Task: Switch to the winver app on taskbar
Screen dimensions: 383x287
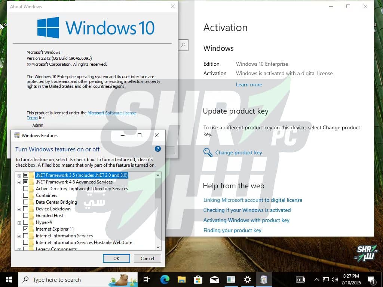Action: pyautogui.click(x=231, y=280)
